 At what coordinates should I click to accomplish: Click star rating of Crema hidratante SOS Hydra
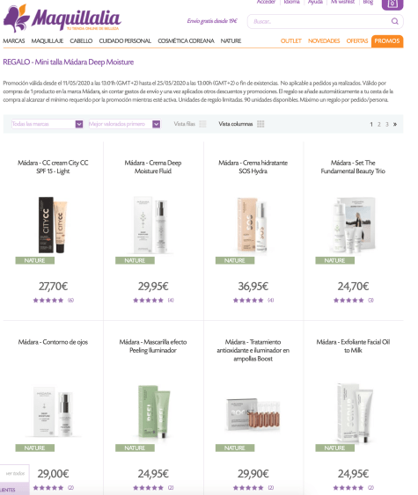click(x=248, y=300)
